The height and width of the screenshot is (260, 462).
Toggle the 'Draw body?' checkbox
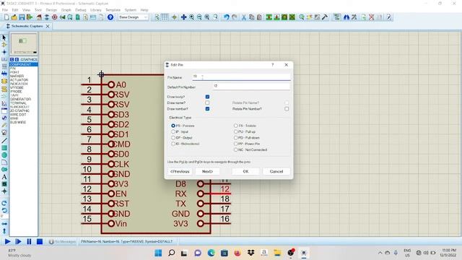pos(207,97)
